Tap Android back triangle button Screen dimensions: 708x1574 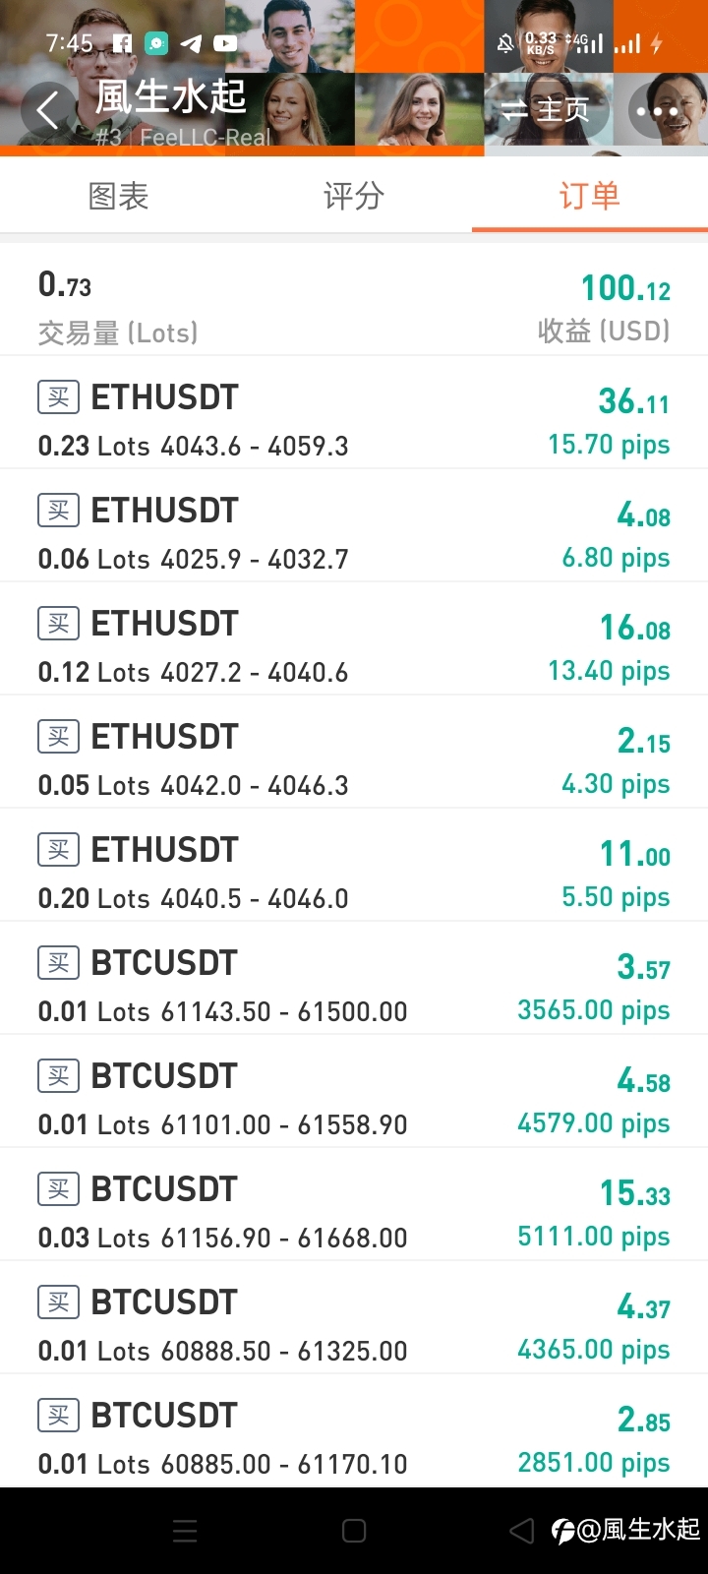(x=522, y=1531)
